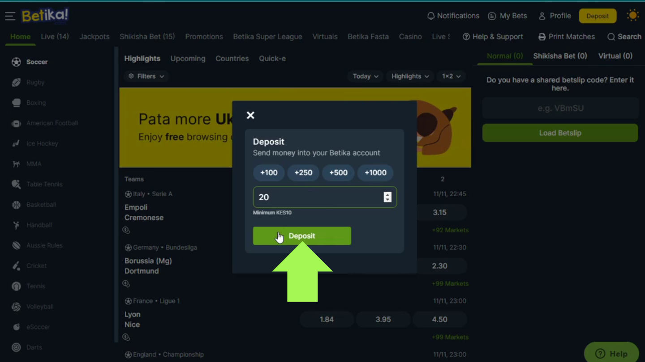This screenshot has width=645, height=362.
Task: Open the 1x2 market dropdown
Action: 451,76
